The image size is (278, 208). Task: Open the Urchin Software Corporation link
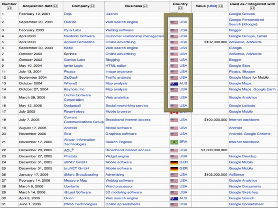pyautogui.click(x=78, y=97)
